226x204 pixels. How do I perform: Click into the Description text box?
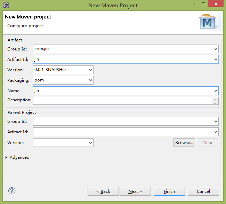click(122, 101)
